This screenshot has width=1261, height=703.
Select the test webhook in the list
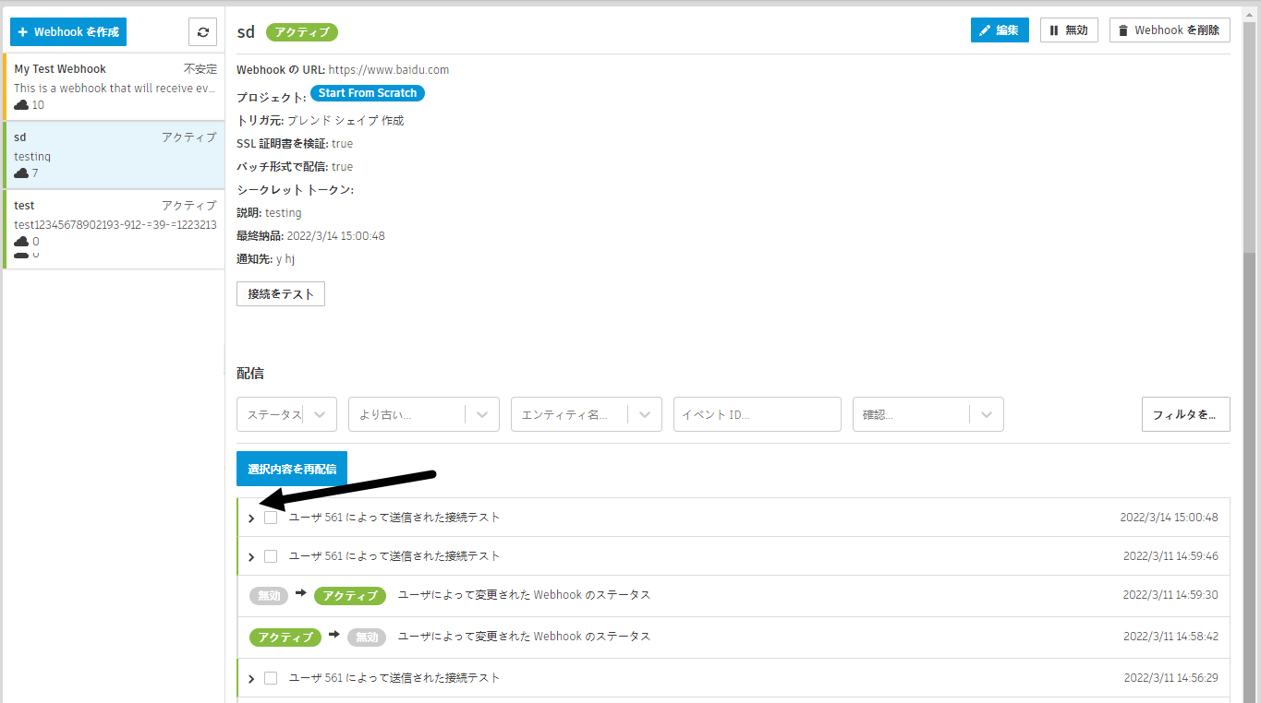click(114, 229)
